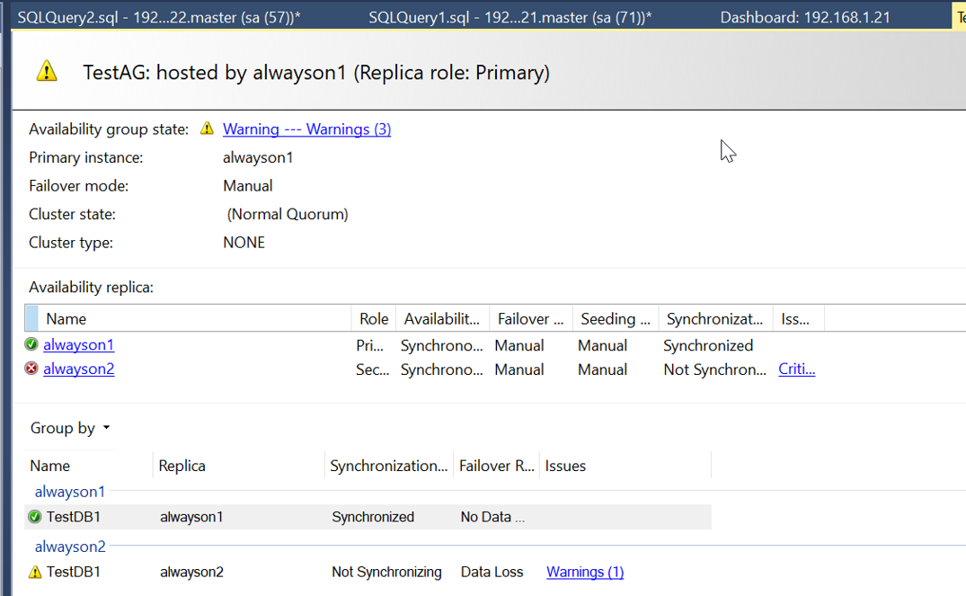Open Warnings (1) link for TestDB1
This screenshot has height=596, width=966.
point(585,572)
